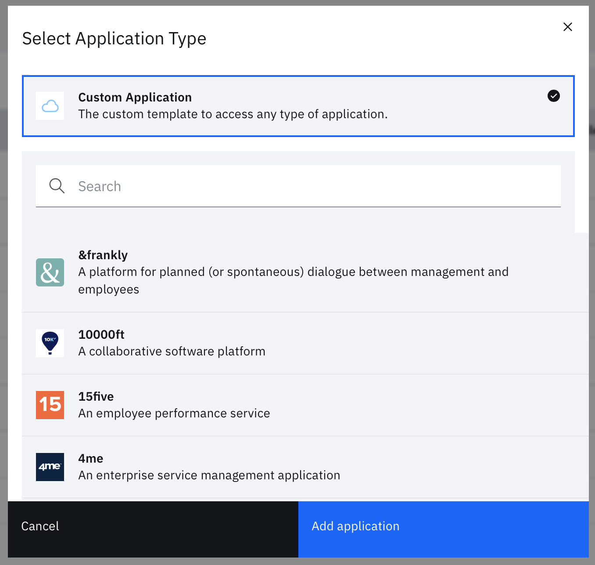
Task: Confirm with Add application button
Action: coord(444,529)
